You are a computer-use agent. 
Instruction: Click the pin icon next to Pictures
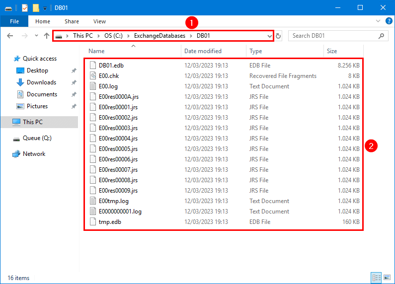pyautogui.click(x=74, y=106)
